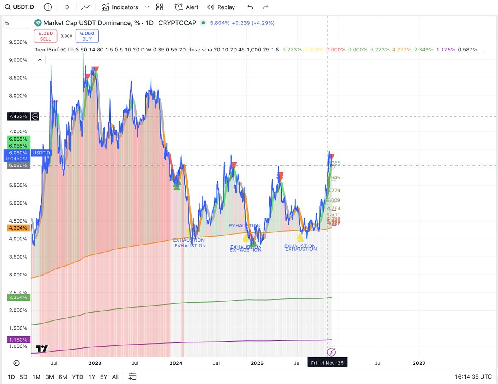
Task: Click the 2023 time axis label
Action: click(x=95, y=363)
